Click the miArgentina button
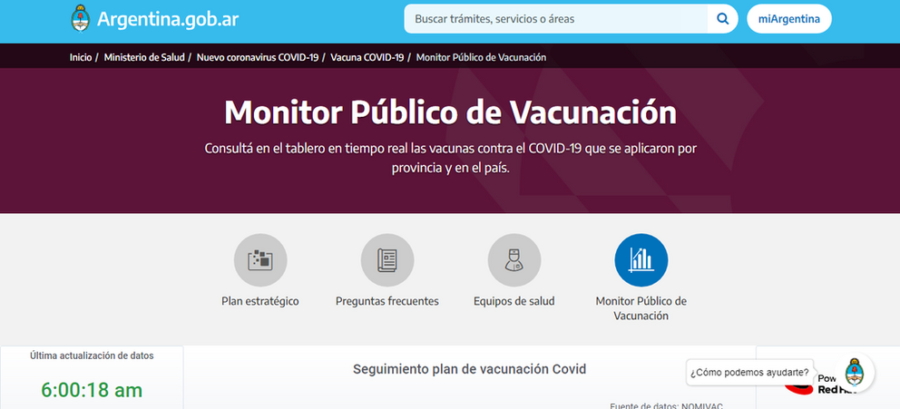Viewport: 900px width, 409px height. click(788, 19)
